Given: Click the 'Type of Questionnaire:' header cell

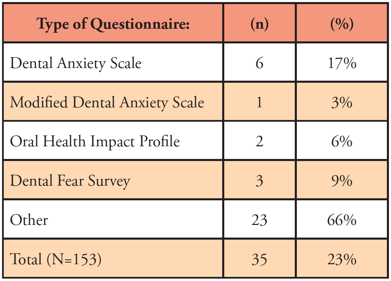Looking at the screenshot, I should point(113,24).
